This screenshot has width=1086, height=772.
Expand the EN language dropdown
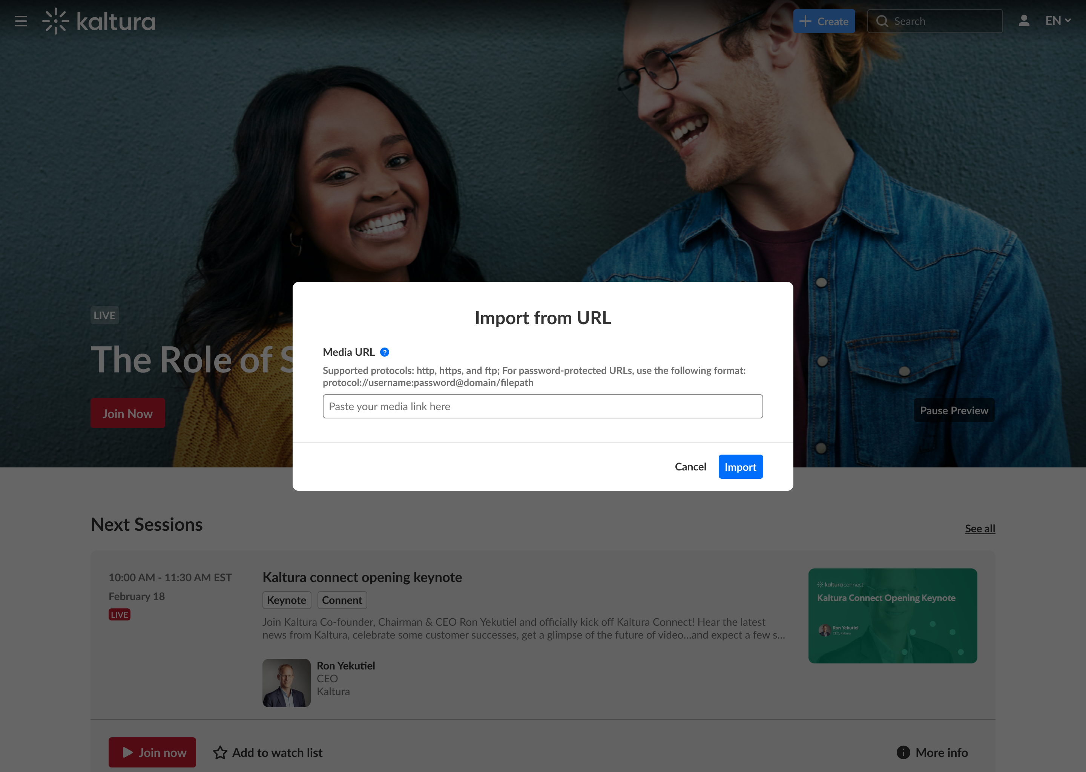click(x=1057, y=21)
